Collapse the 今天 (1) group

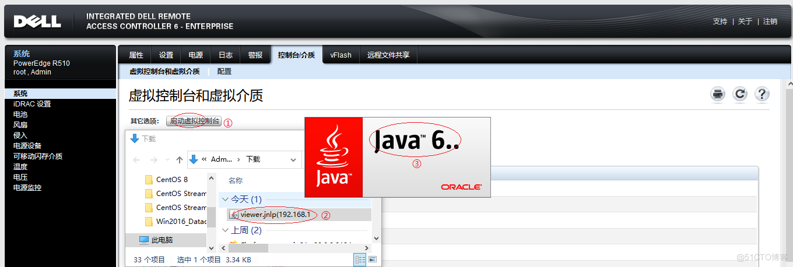[226, 200]
